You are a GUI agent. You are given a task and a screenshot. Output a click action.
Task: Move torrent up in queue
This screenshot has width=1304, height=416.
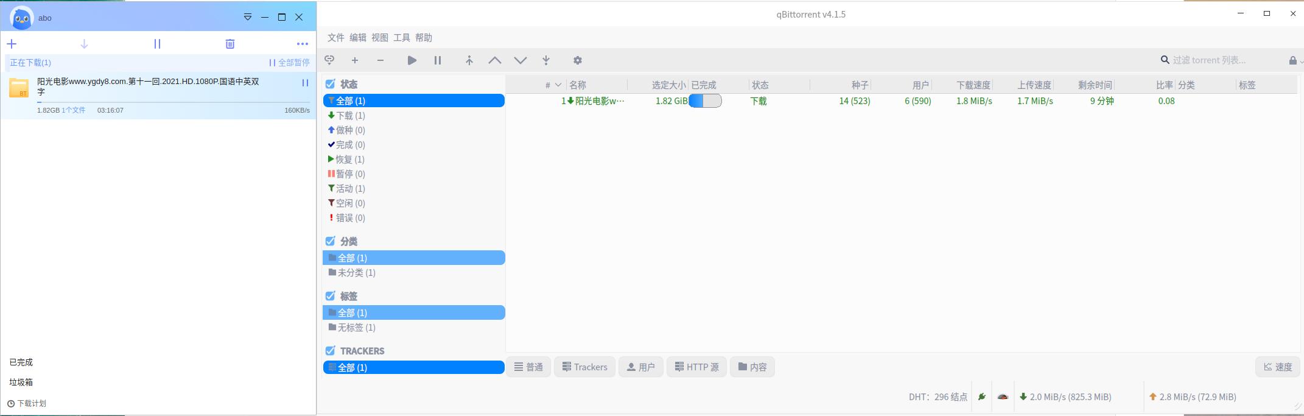[x=495, y=60]
